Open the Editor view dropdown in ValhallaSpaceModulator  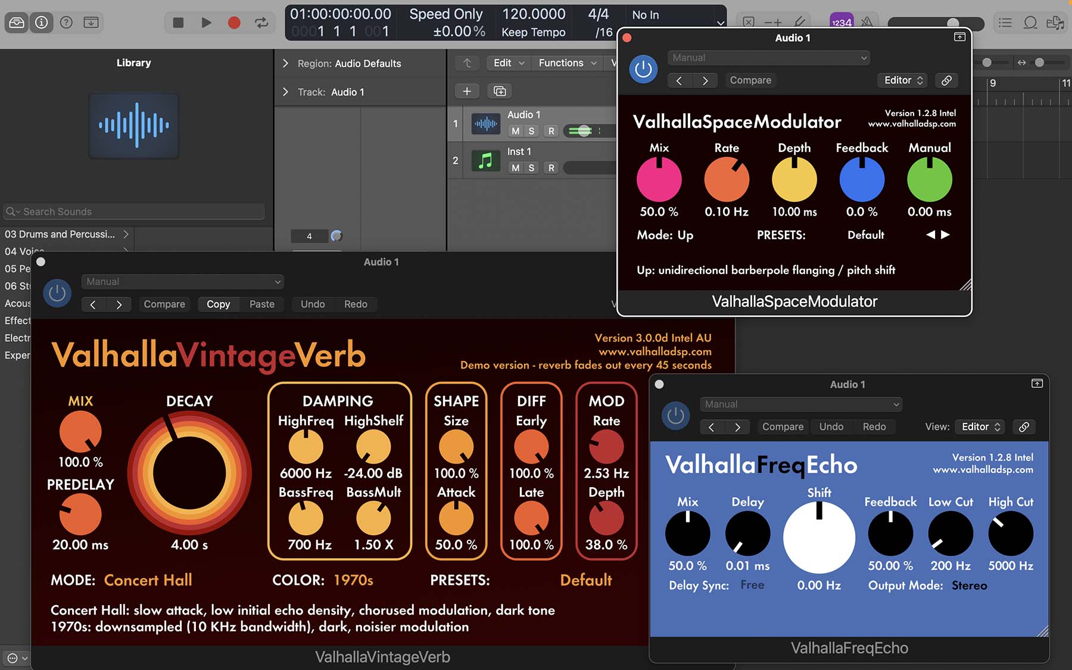[x=903, y=80]
